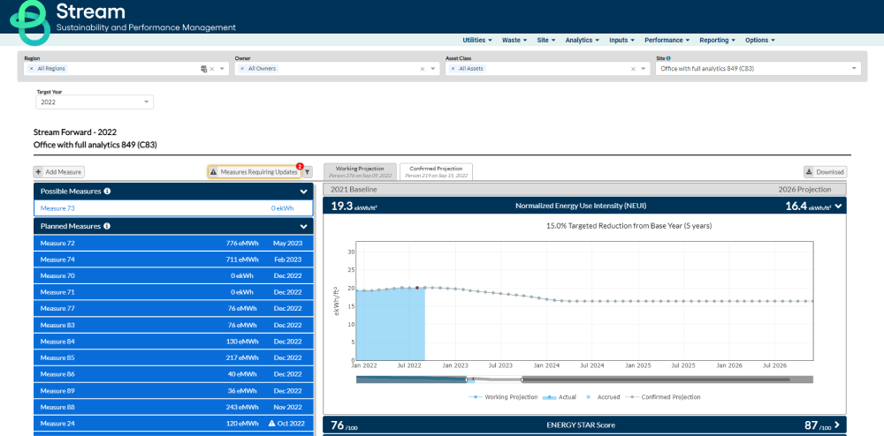
Task: Open the Target Year dropdown
Action: pyautogui.click(x=95, y=102)
